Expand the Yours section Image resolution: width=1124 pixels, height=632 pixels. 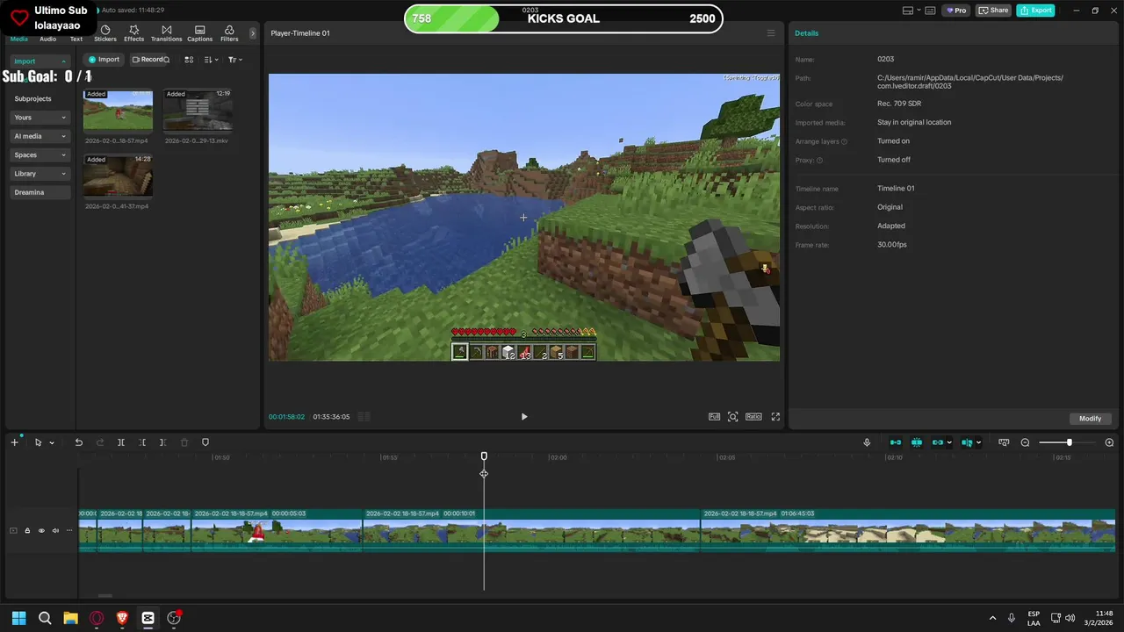(40, 118)
